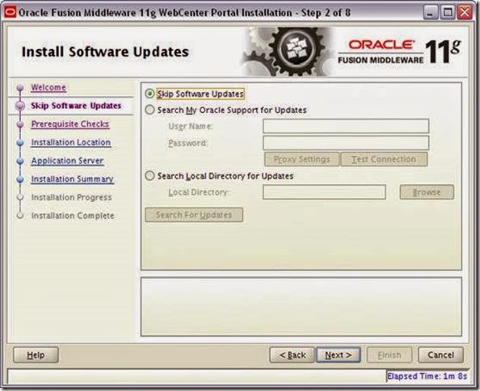Click the Installation Summary step bullet icon
Image resolution: width=480 pixels, height=391 pixels.
20,179
